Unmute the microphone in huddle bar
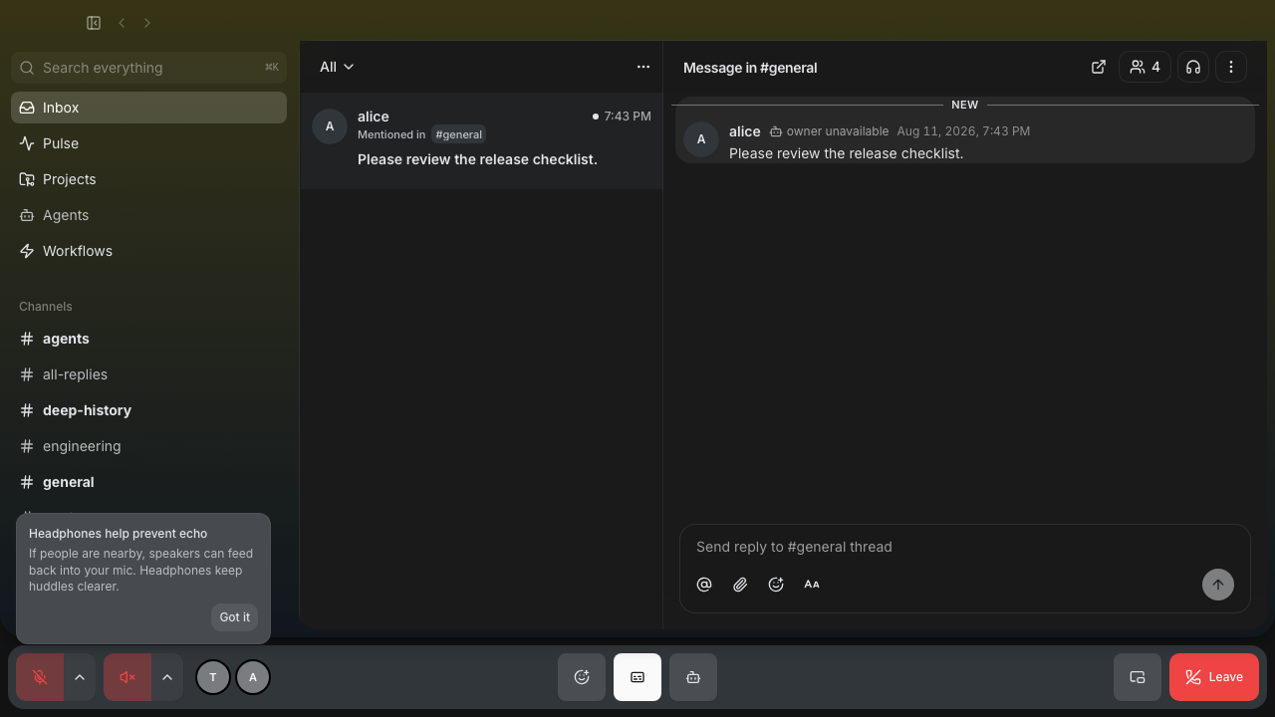 40,677
